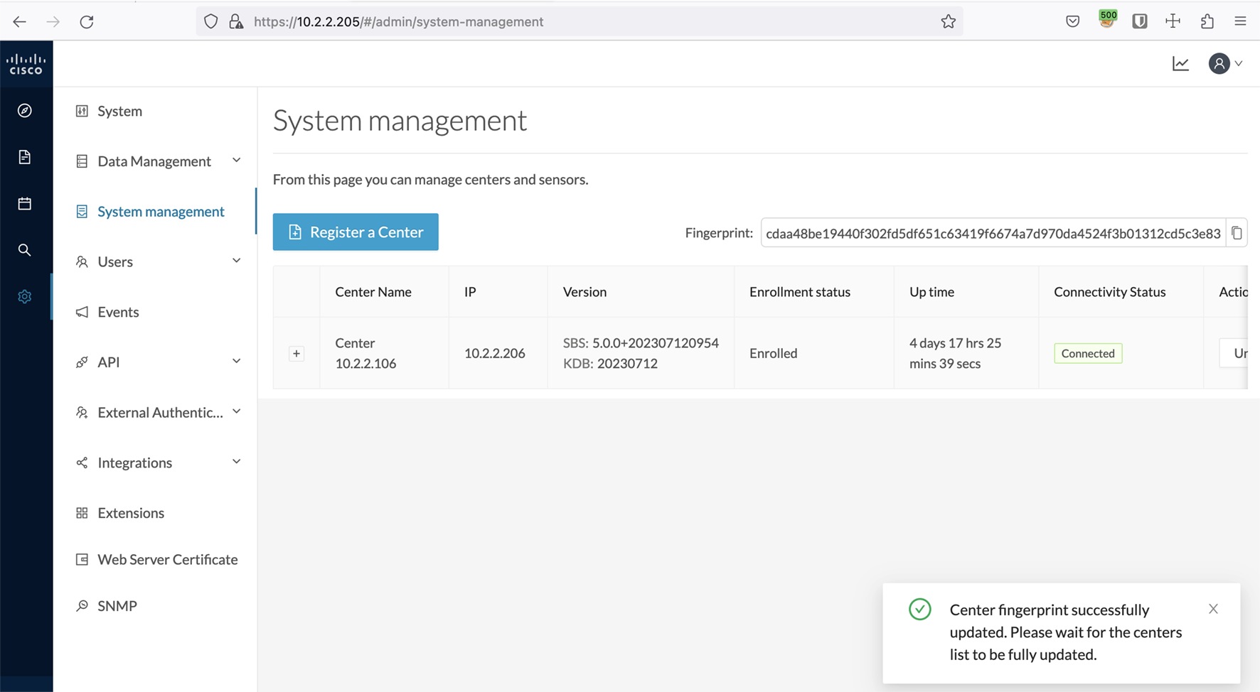Click the Cisco logo
The height and width of the screenshot is (692, 1260).
click(x=26, y=63)
